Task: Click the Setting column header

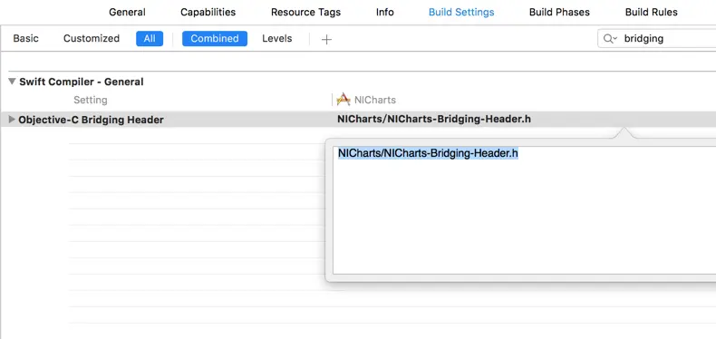Action: click(x=91, y=100)
